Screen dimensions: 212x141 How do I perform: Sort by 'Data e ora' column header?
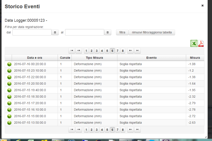pos(35,57)
